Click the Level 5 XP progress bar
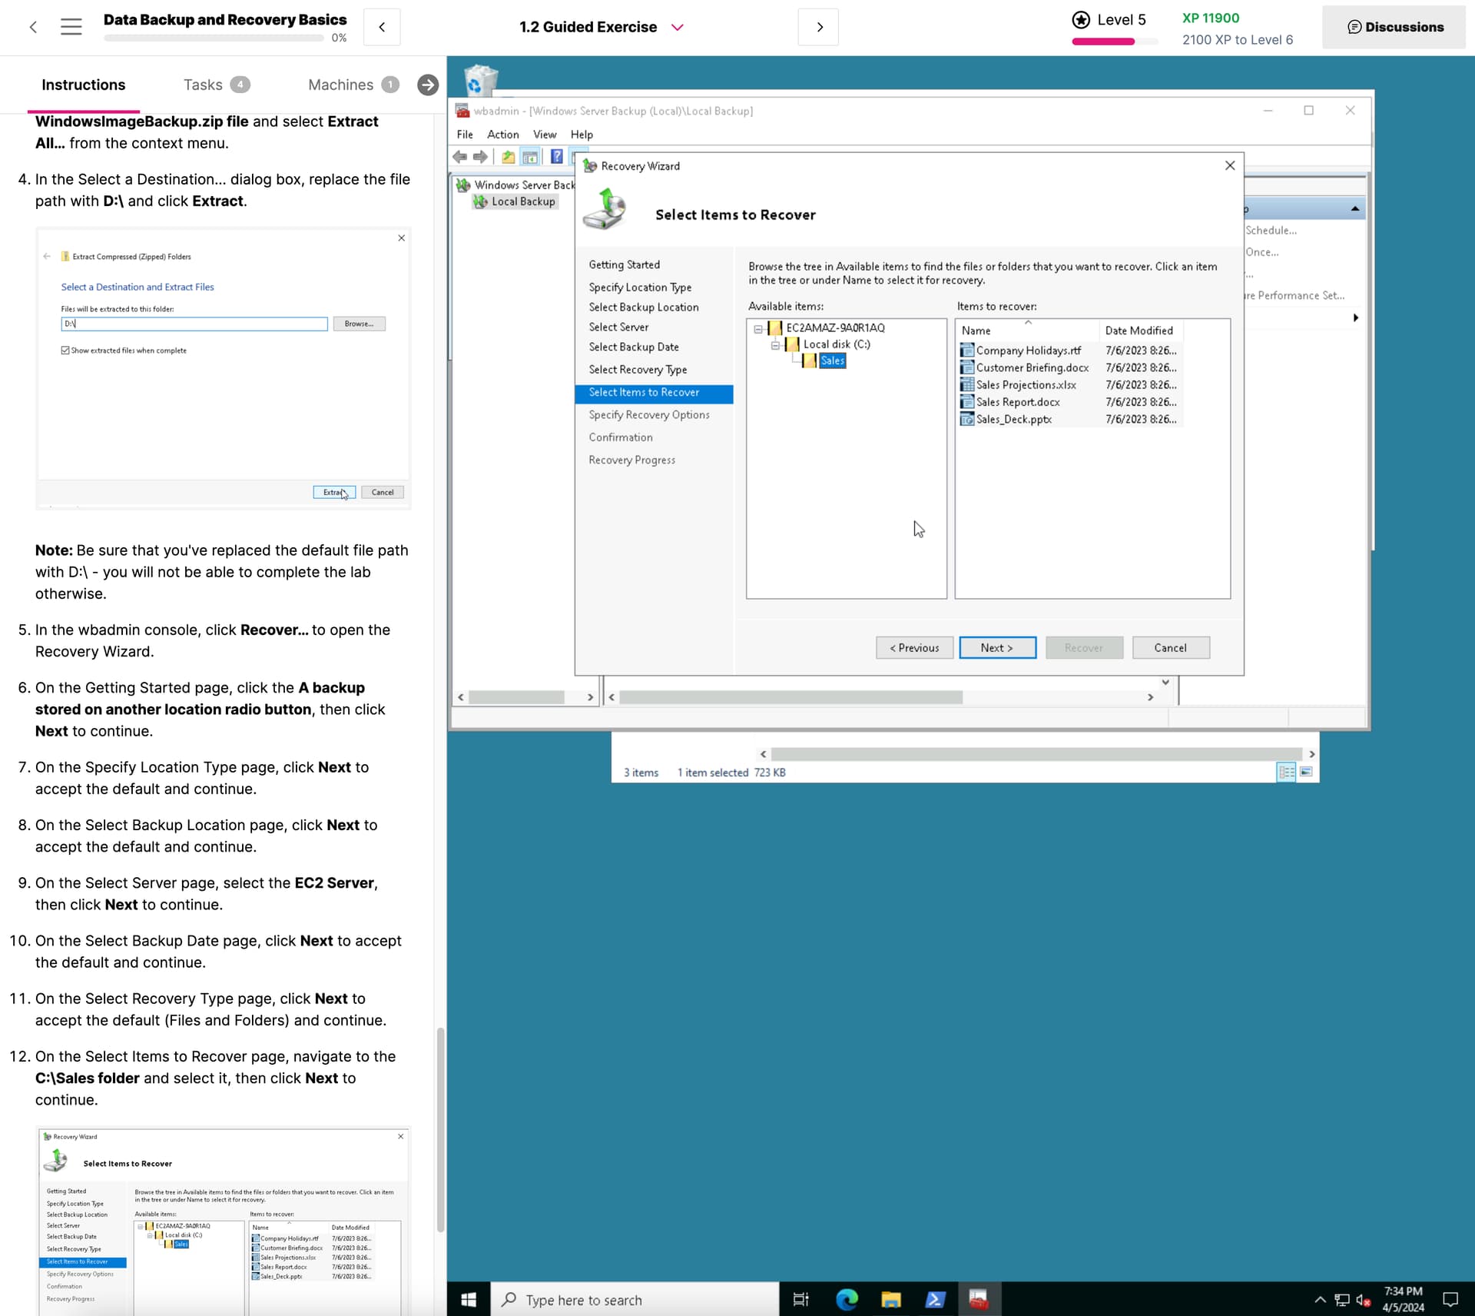 (x=1114, y=42)
